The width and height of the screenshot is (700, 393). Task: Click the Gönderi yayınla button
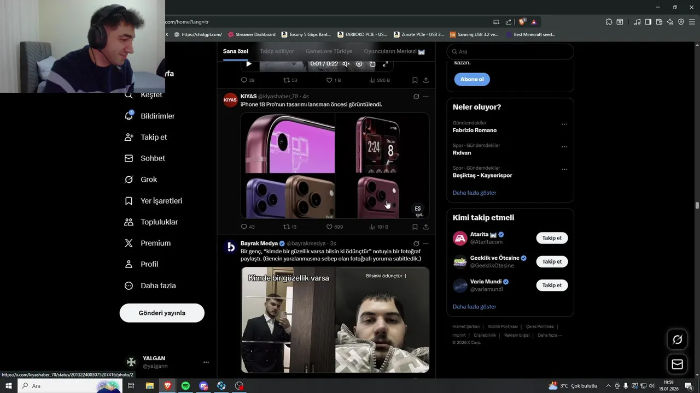[162, 313]
